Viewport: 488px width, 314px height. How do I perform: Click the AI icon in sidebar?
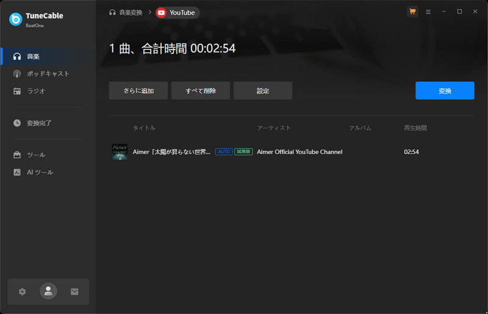(17, 172)
